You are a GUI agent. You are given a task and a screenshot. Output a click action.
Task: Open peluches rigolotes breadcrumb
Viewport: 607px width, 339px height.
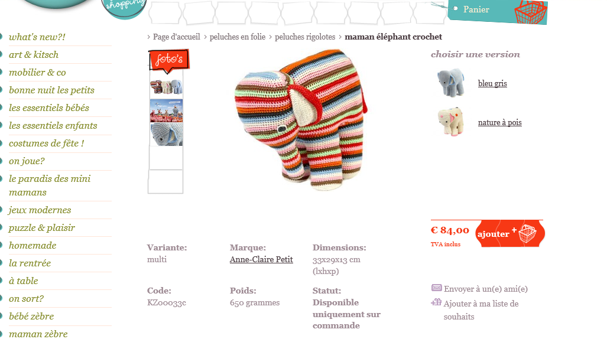[x=305, y=37]
